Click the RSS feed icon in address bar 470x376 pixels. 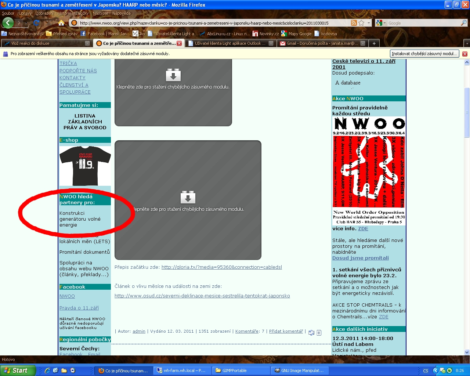tap(354, 23)
